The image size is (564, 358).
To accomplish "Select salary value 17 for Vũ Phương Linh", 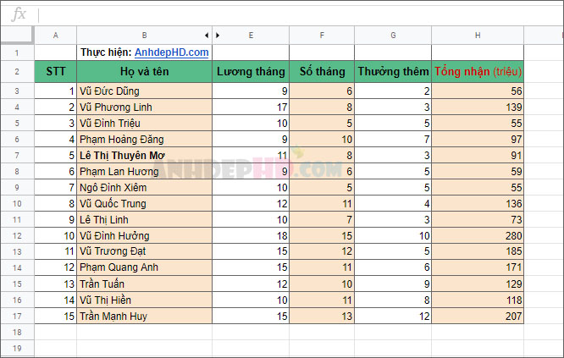I will pos(251,107).
